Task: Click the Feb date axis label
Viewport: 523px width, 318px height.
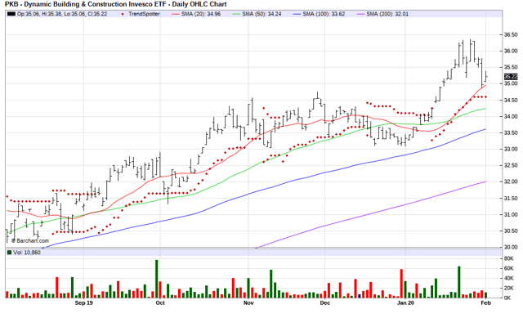Action: pyautogui.click(x=486, y=303)
